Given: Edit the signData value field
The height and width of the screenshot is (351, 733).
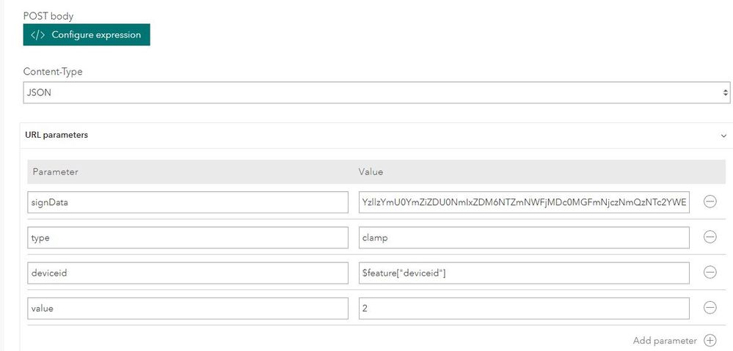Looking at the screenshot, I should point(524,202).
